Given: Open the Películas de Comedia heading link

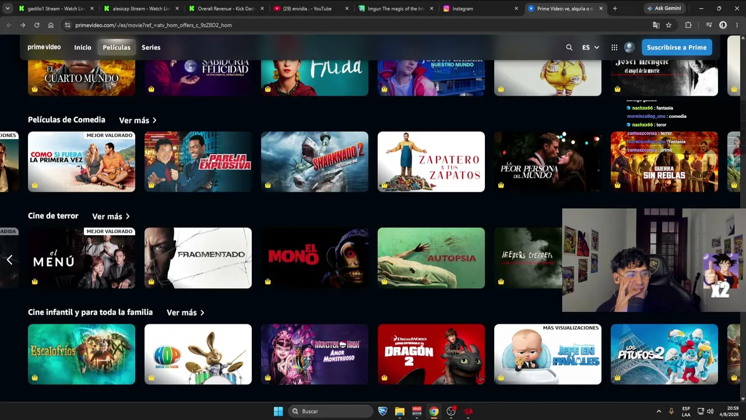Looking at the screenshot, I should coord(66,120).
